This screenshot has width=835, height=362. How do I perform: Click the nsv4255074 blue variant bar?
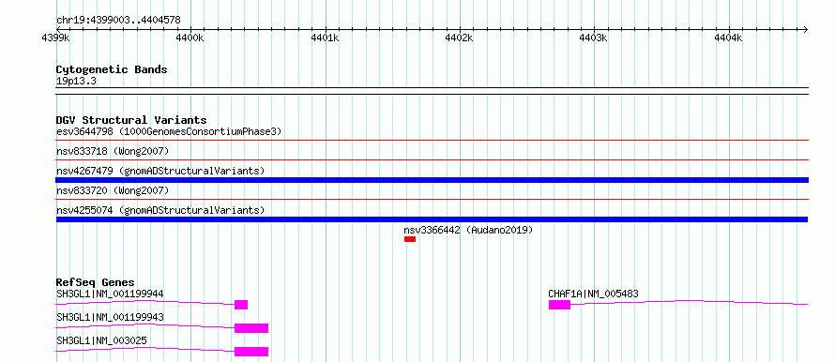coord(432,219)
